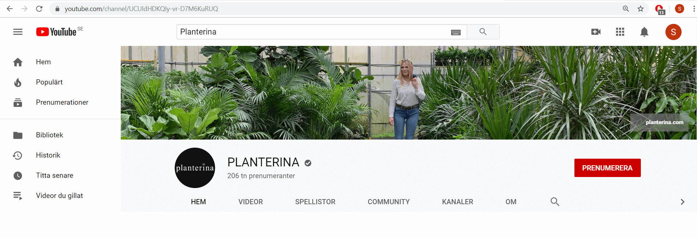Subscribe with the PRENUMERERA button

click(x=607, y=168)
